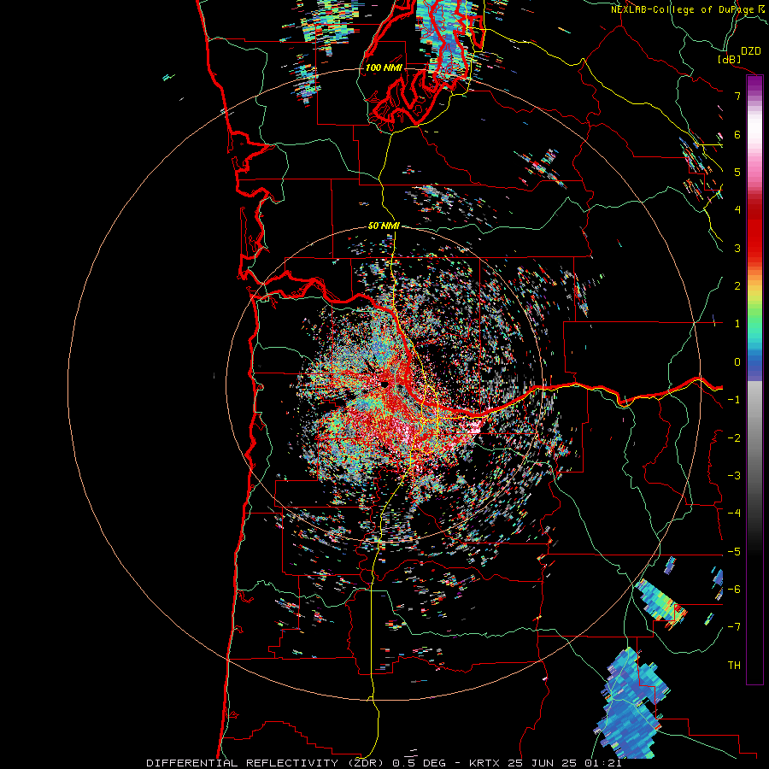Viewport: 769px width, 769px height.
Task: Click the [dB] unit label
Action: point(730,59)
